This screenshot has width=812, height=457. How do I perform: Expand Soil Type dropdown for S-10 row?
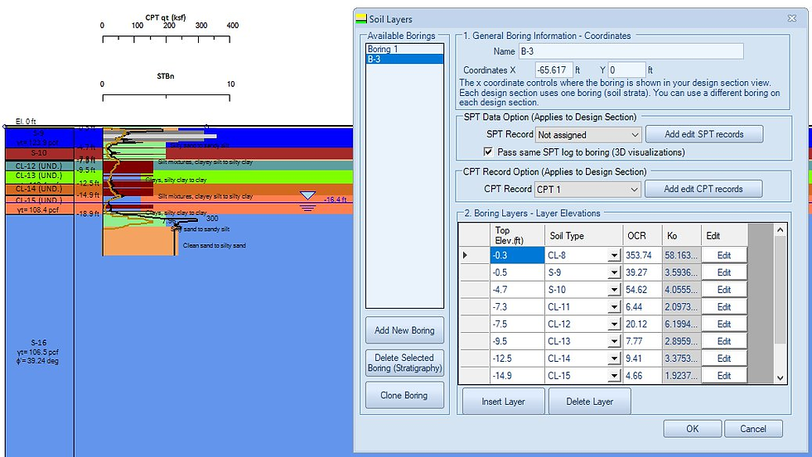pos(614,290)
